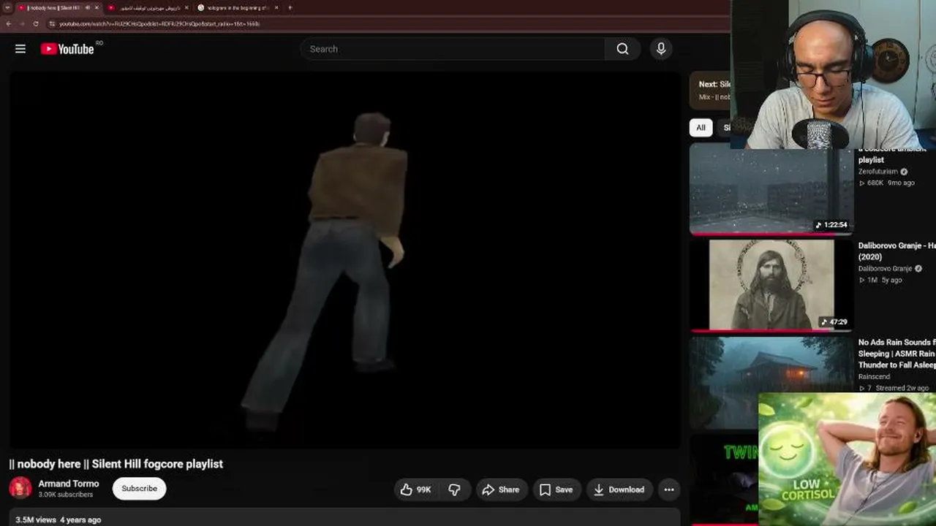The width and height of the screenshot is (936, 526).
Task: Click the Silent Hill video player frame
Action: (344, 259)
